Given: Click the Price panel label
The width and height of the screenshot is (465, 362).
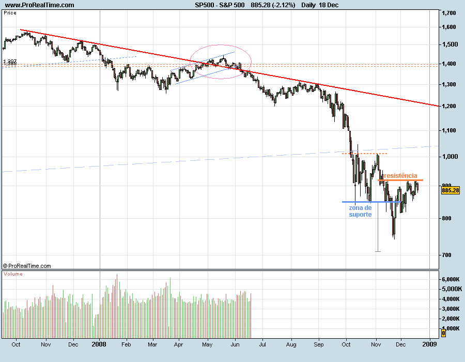Looking at the screenshot, I should click(x=10, y=13).
